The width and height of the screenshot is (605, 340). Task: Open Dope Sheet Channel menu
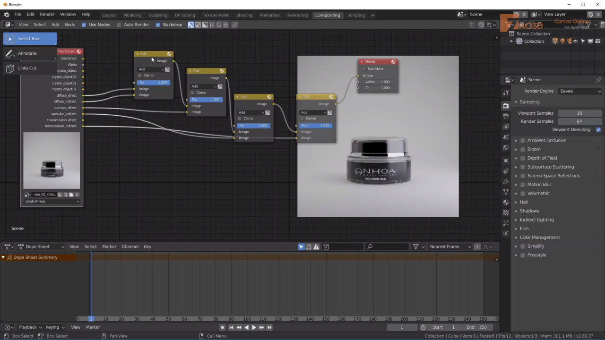(130, 246)
